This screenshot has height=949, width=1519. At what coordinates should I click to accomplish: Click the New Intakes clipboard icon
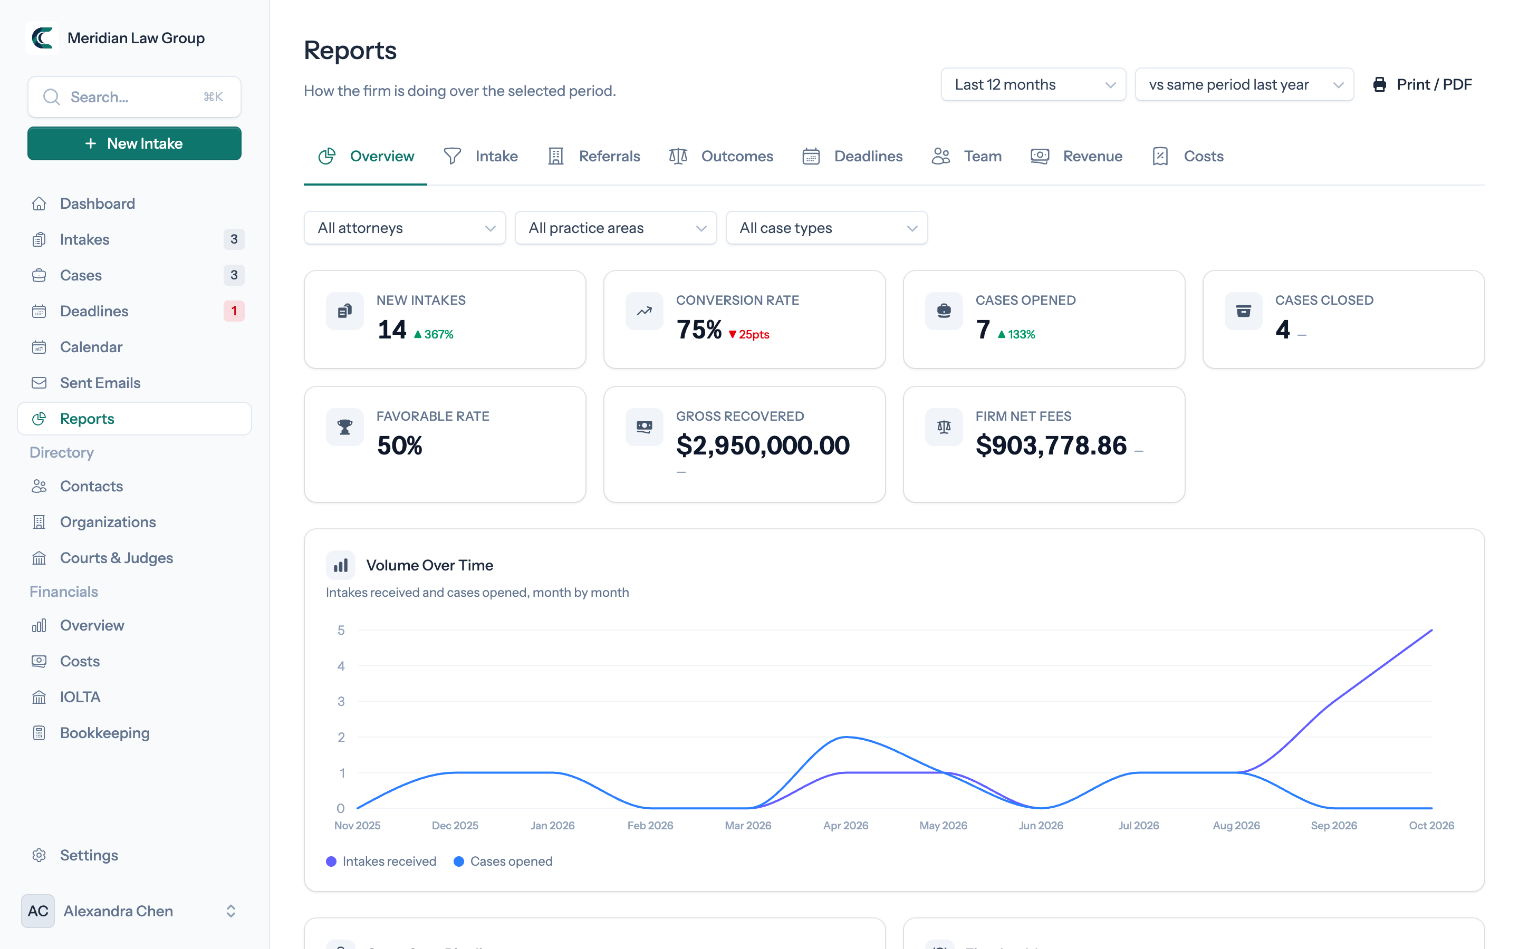344,311
